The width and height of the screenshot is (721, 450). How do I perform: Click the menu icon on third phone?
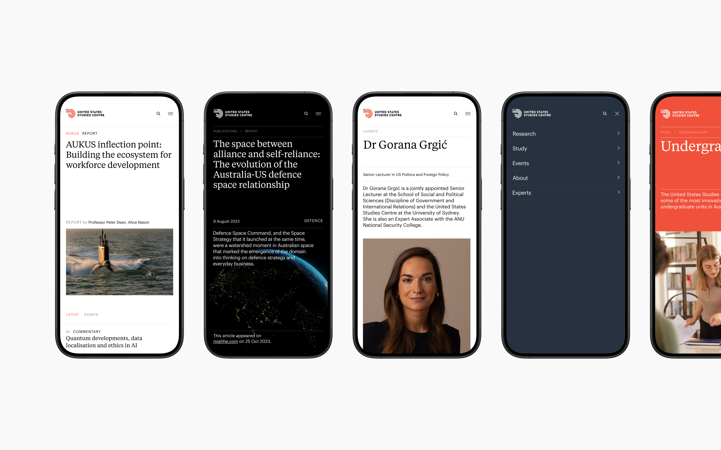(467, 114)
